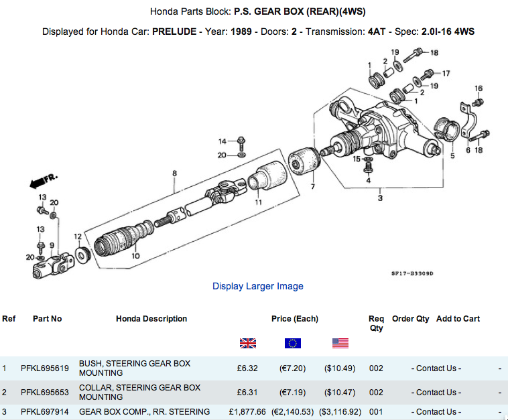Click GEAR BOX COMP., RR. STEERING description
Screen dimensions: 508x420
145,411
